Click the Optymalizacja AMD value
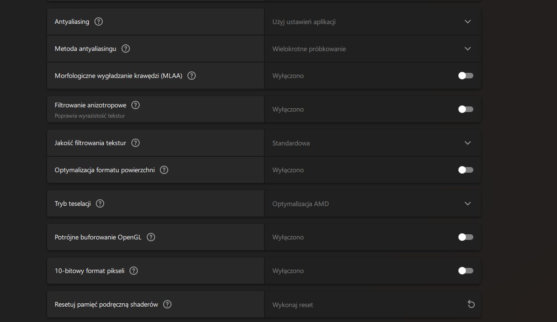Viewport: 557px width, 322px height. click(300, 204)
